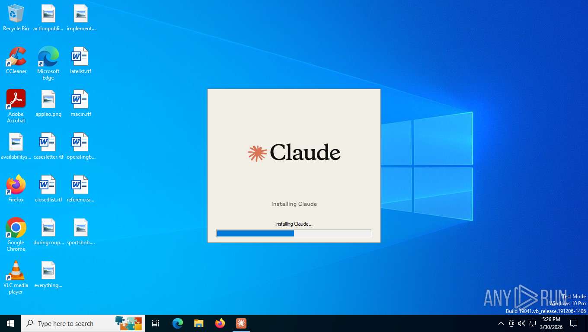Select the sportsbob... image file icon
Screen dimensions: 588x332
pos(81,232)
